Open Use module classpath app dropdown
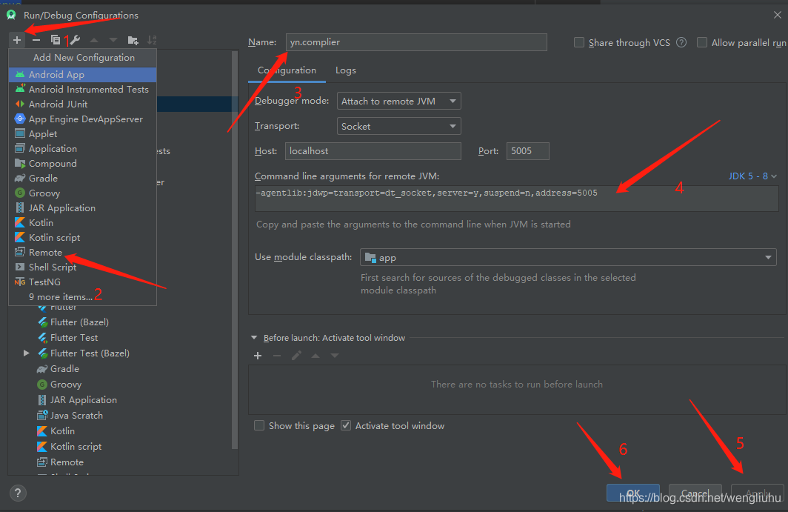The width and height of the screenshot is (788, 512). pyautogui.click(x=568, y=258)
